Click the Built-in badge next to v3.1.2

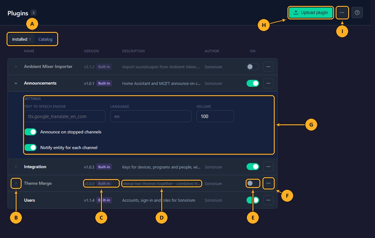(x=104, y=67)
